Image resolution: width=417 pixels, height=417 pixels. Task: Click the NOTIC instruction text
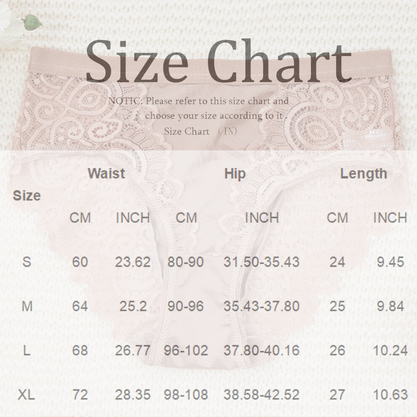point(198,108)
